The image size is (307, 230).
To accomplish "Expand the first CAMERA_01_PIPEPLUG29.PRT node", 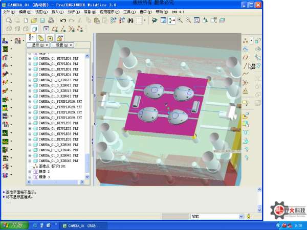I will [30, 102].
